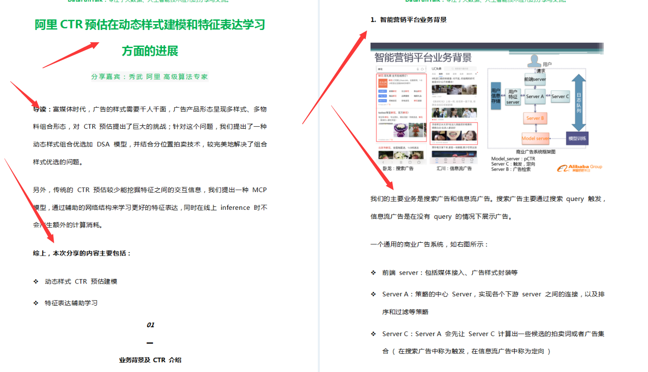
Task: Click the line 序和过滤等策略
Action: (x=405, y=312)
